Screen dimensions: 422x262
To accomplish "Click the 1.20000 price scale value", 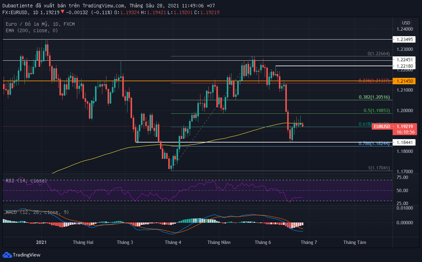I will click(405, 110).
